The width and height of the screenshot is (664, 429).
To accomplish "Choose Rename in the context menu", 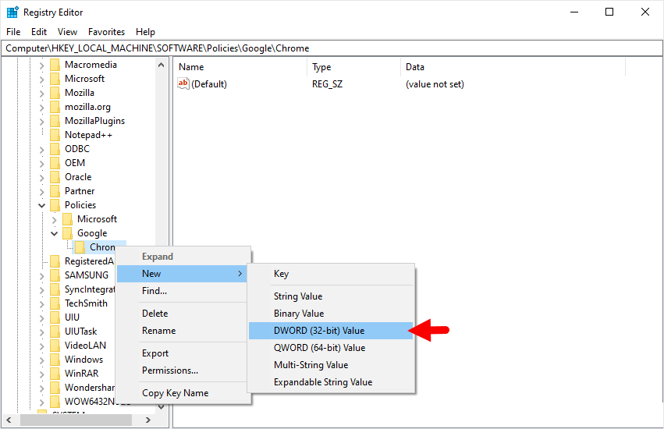I will (x=182, y=331).
